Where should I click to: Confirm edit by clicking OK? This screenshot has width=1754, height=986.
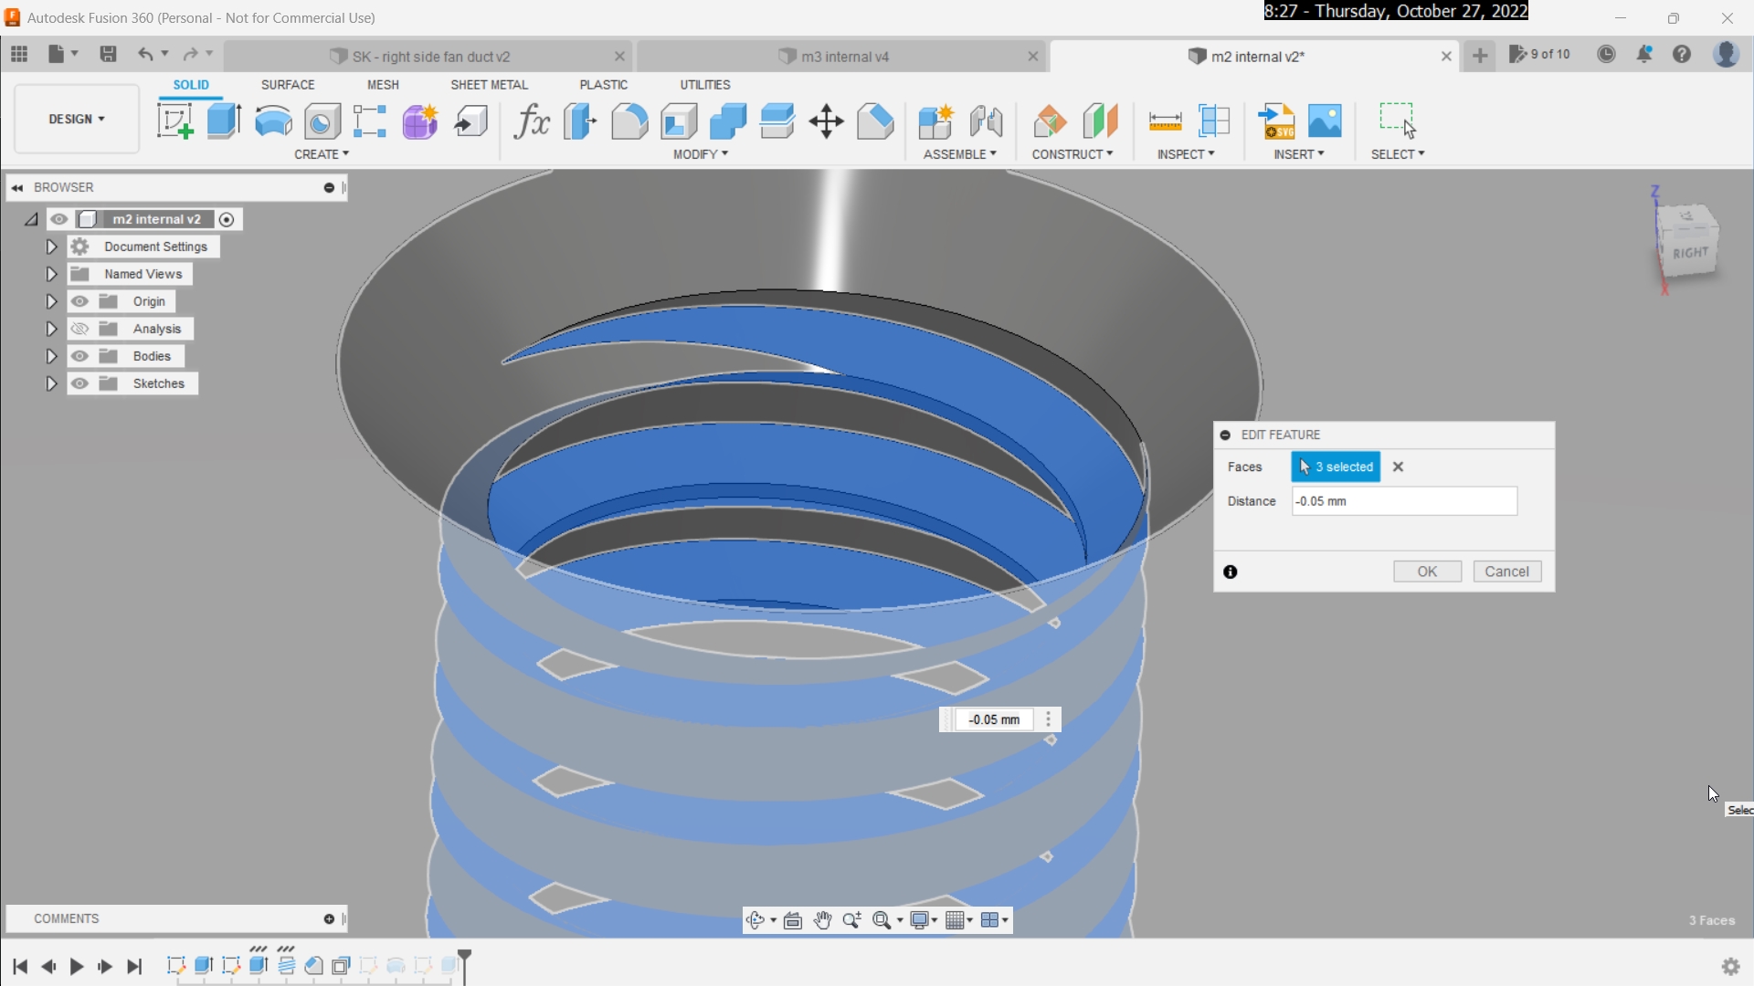coord(1427,571)
